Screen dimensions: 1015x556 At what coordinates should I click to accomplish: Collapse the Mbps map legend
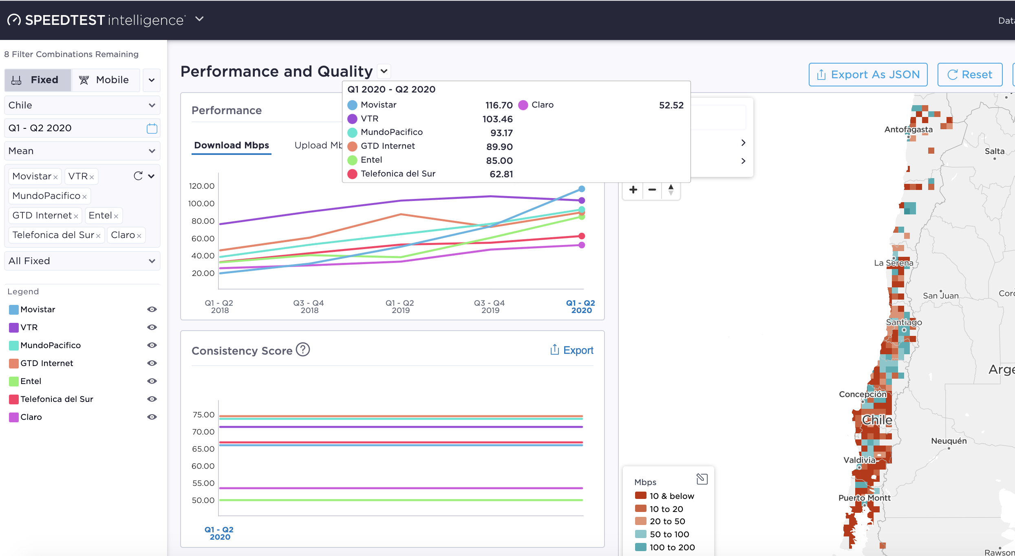point(702,479)
